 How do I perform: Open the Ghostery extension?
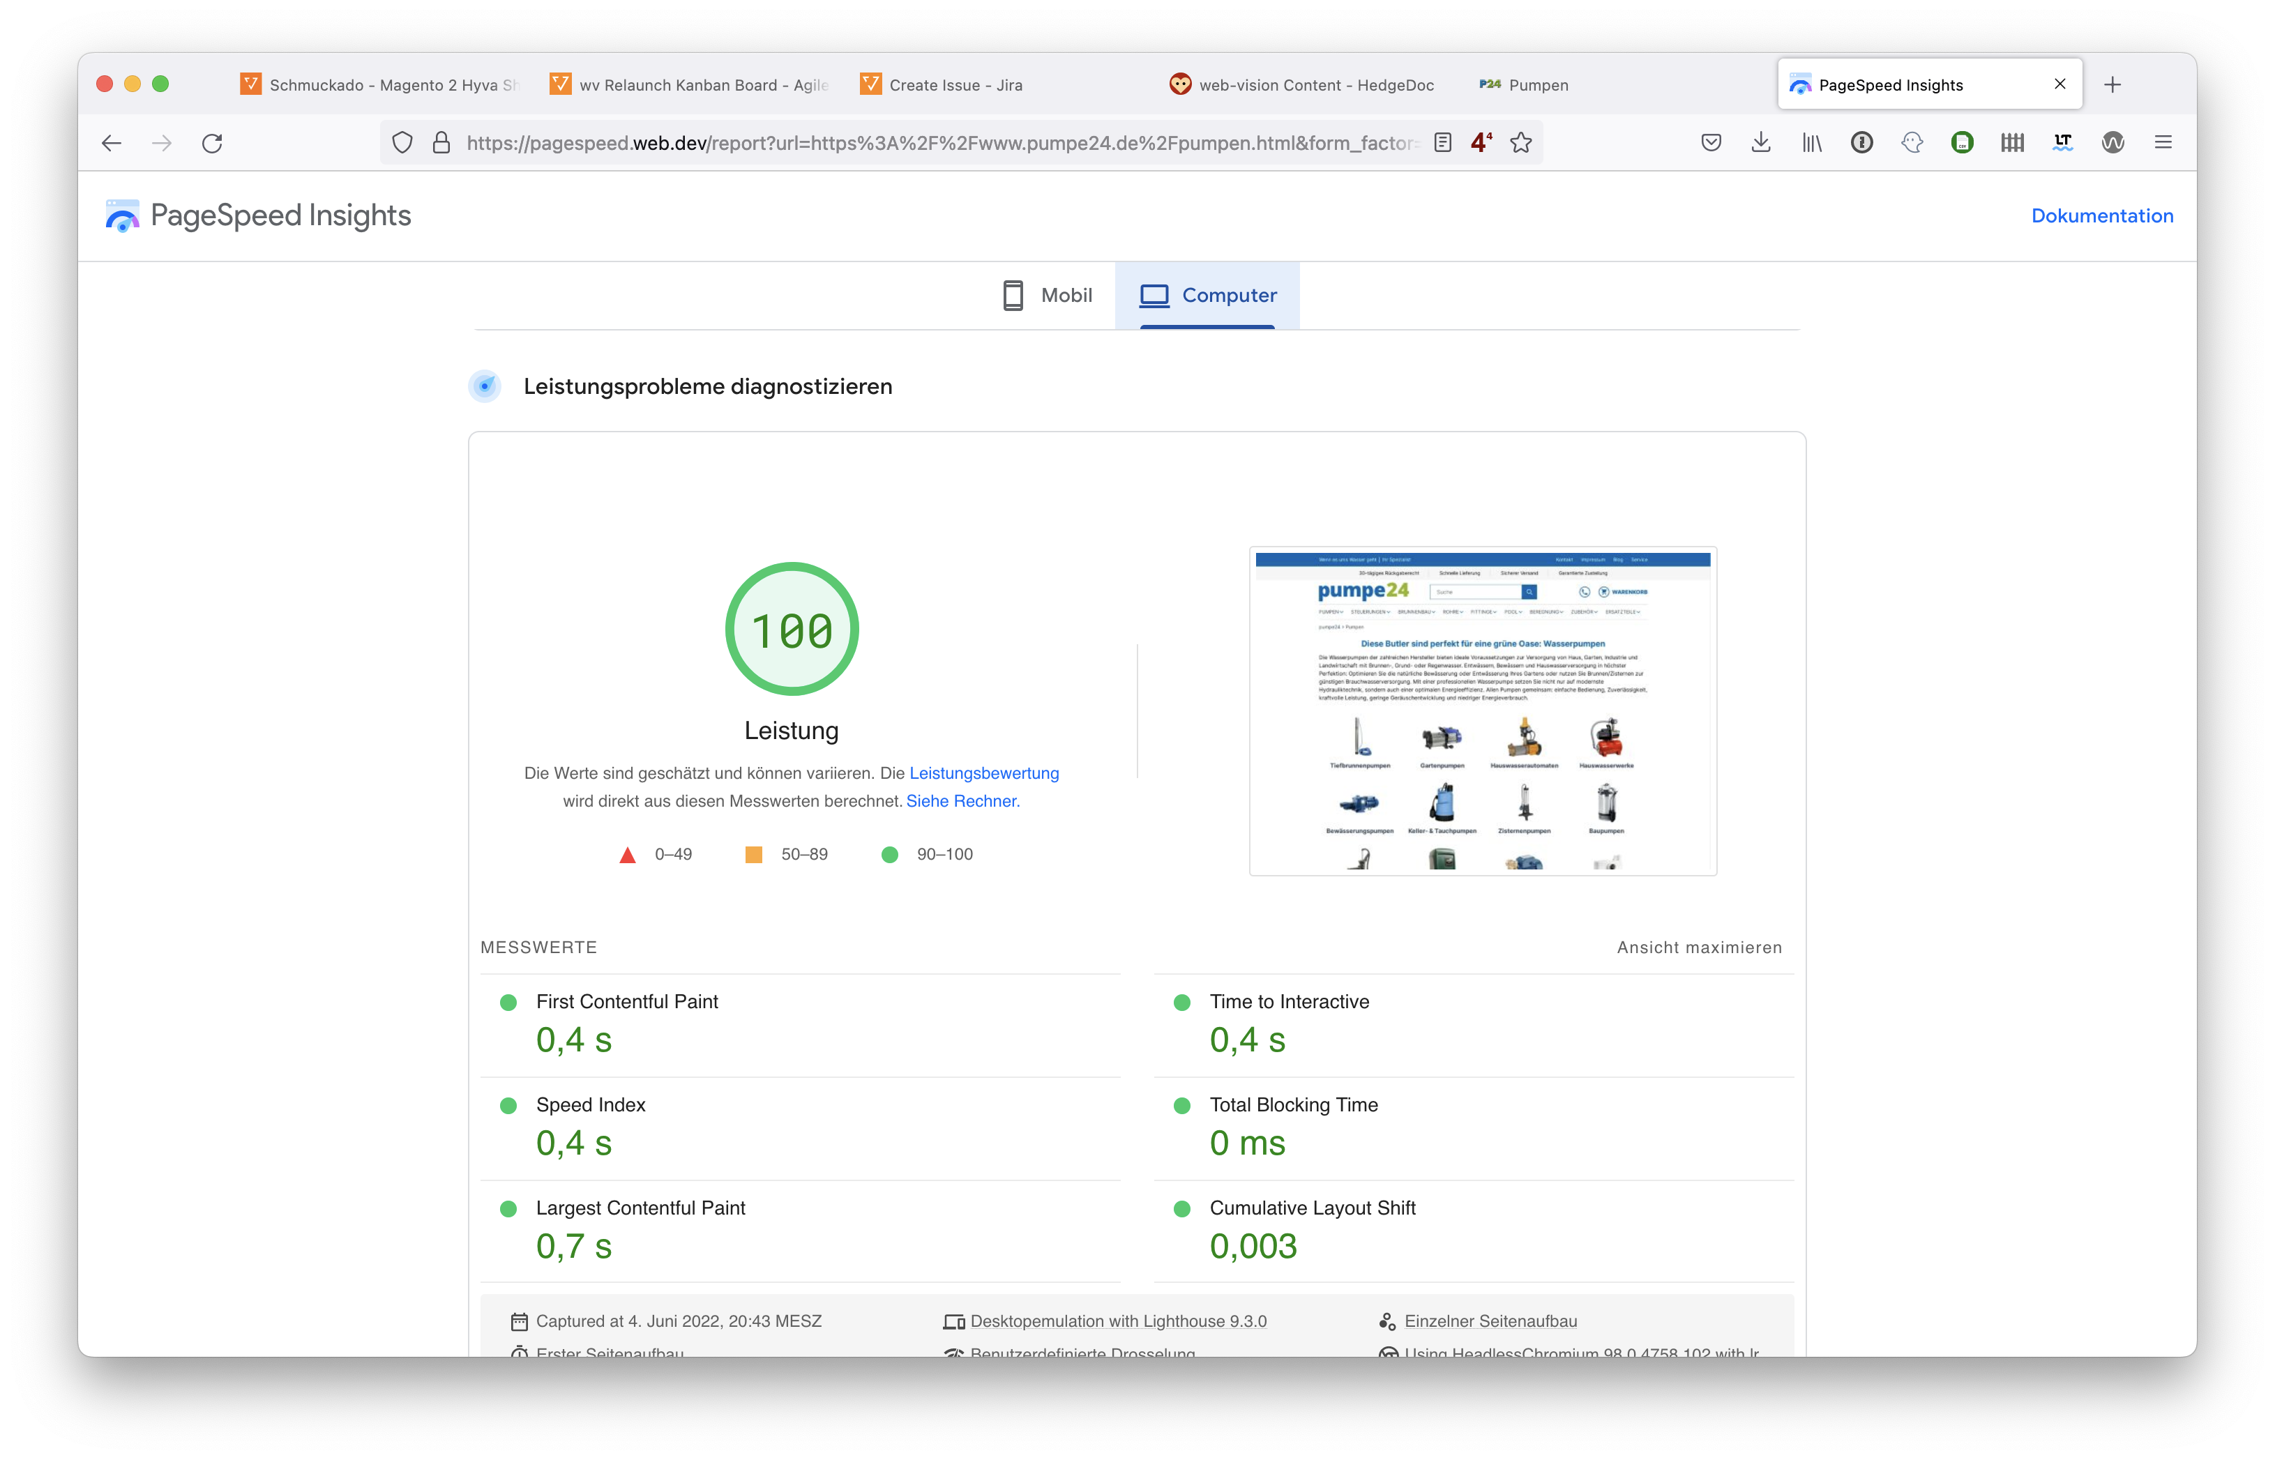click(x=1912, y=142)
